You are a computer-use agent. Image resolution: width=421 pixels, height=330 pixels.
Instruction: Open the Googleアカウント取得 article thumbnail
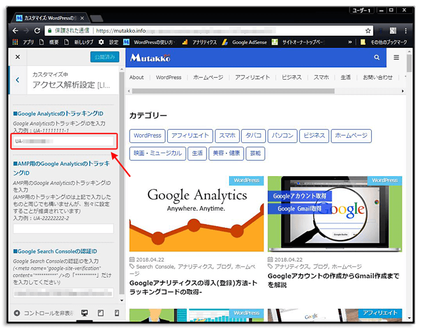point(335,214)
